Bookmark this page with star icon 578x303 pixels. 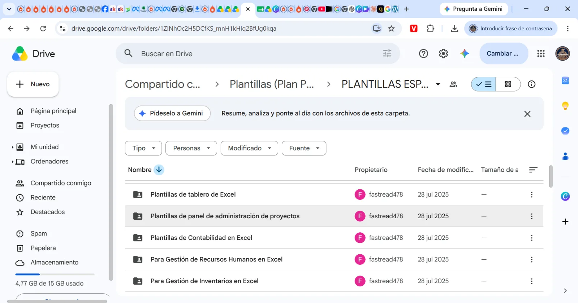pyautogui.click(x=391, y=28)
